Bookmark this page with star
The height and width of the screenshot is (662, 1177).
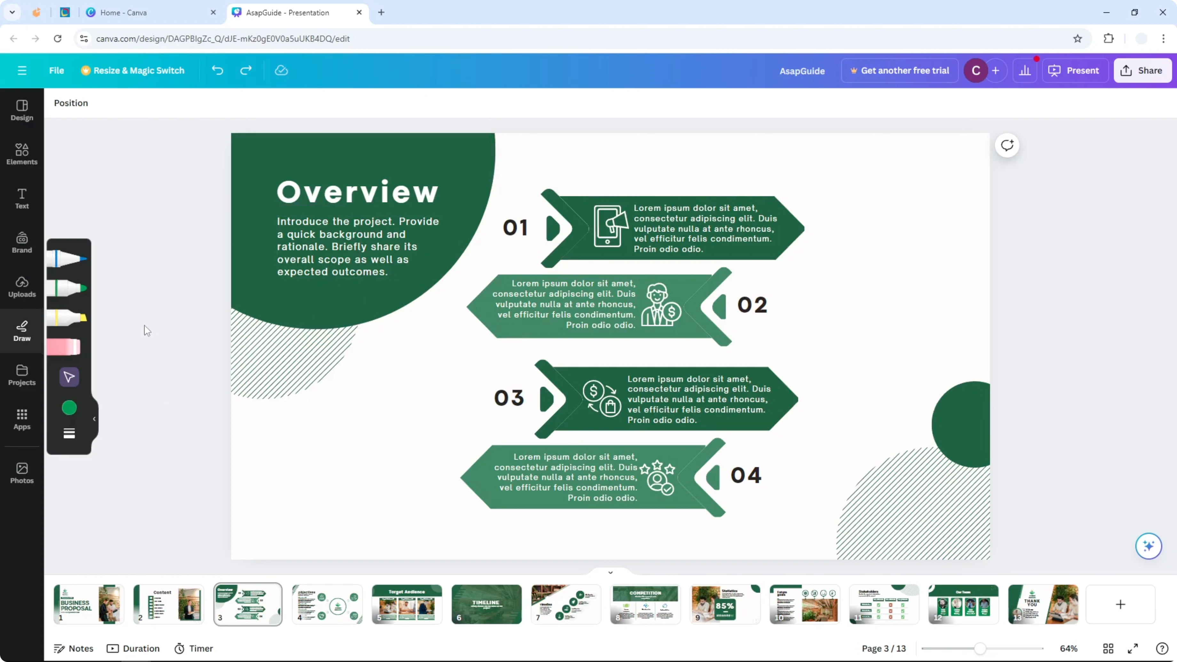click(x=1078, y=38)
